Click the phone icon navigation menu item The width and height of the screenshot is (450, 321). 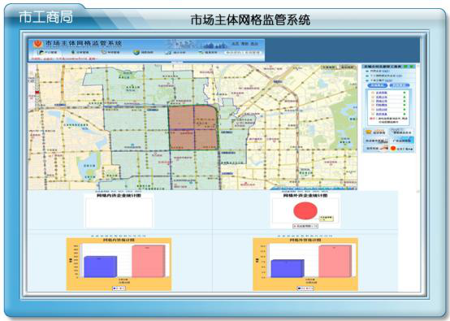(x=110, y=53)
